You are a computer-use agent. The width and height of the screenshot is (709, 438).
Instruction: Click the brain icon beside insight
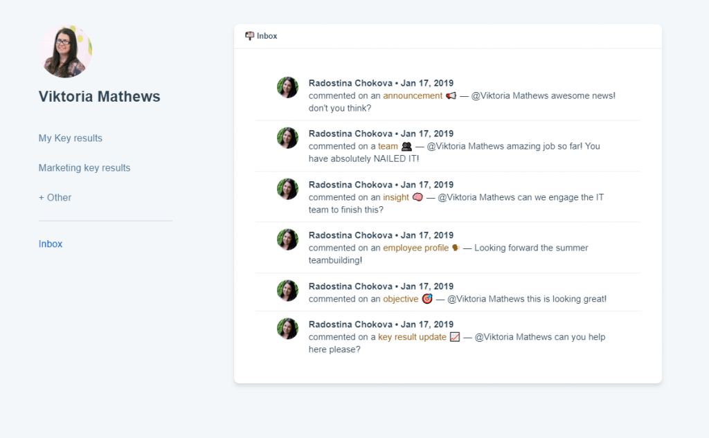coord(418,197)
